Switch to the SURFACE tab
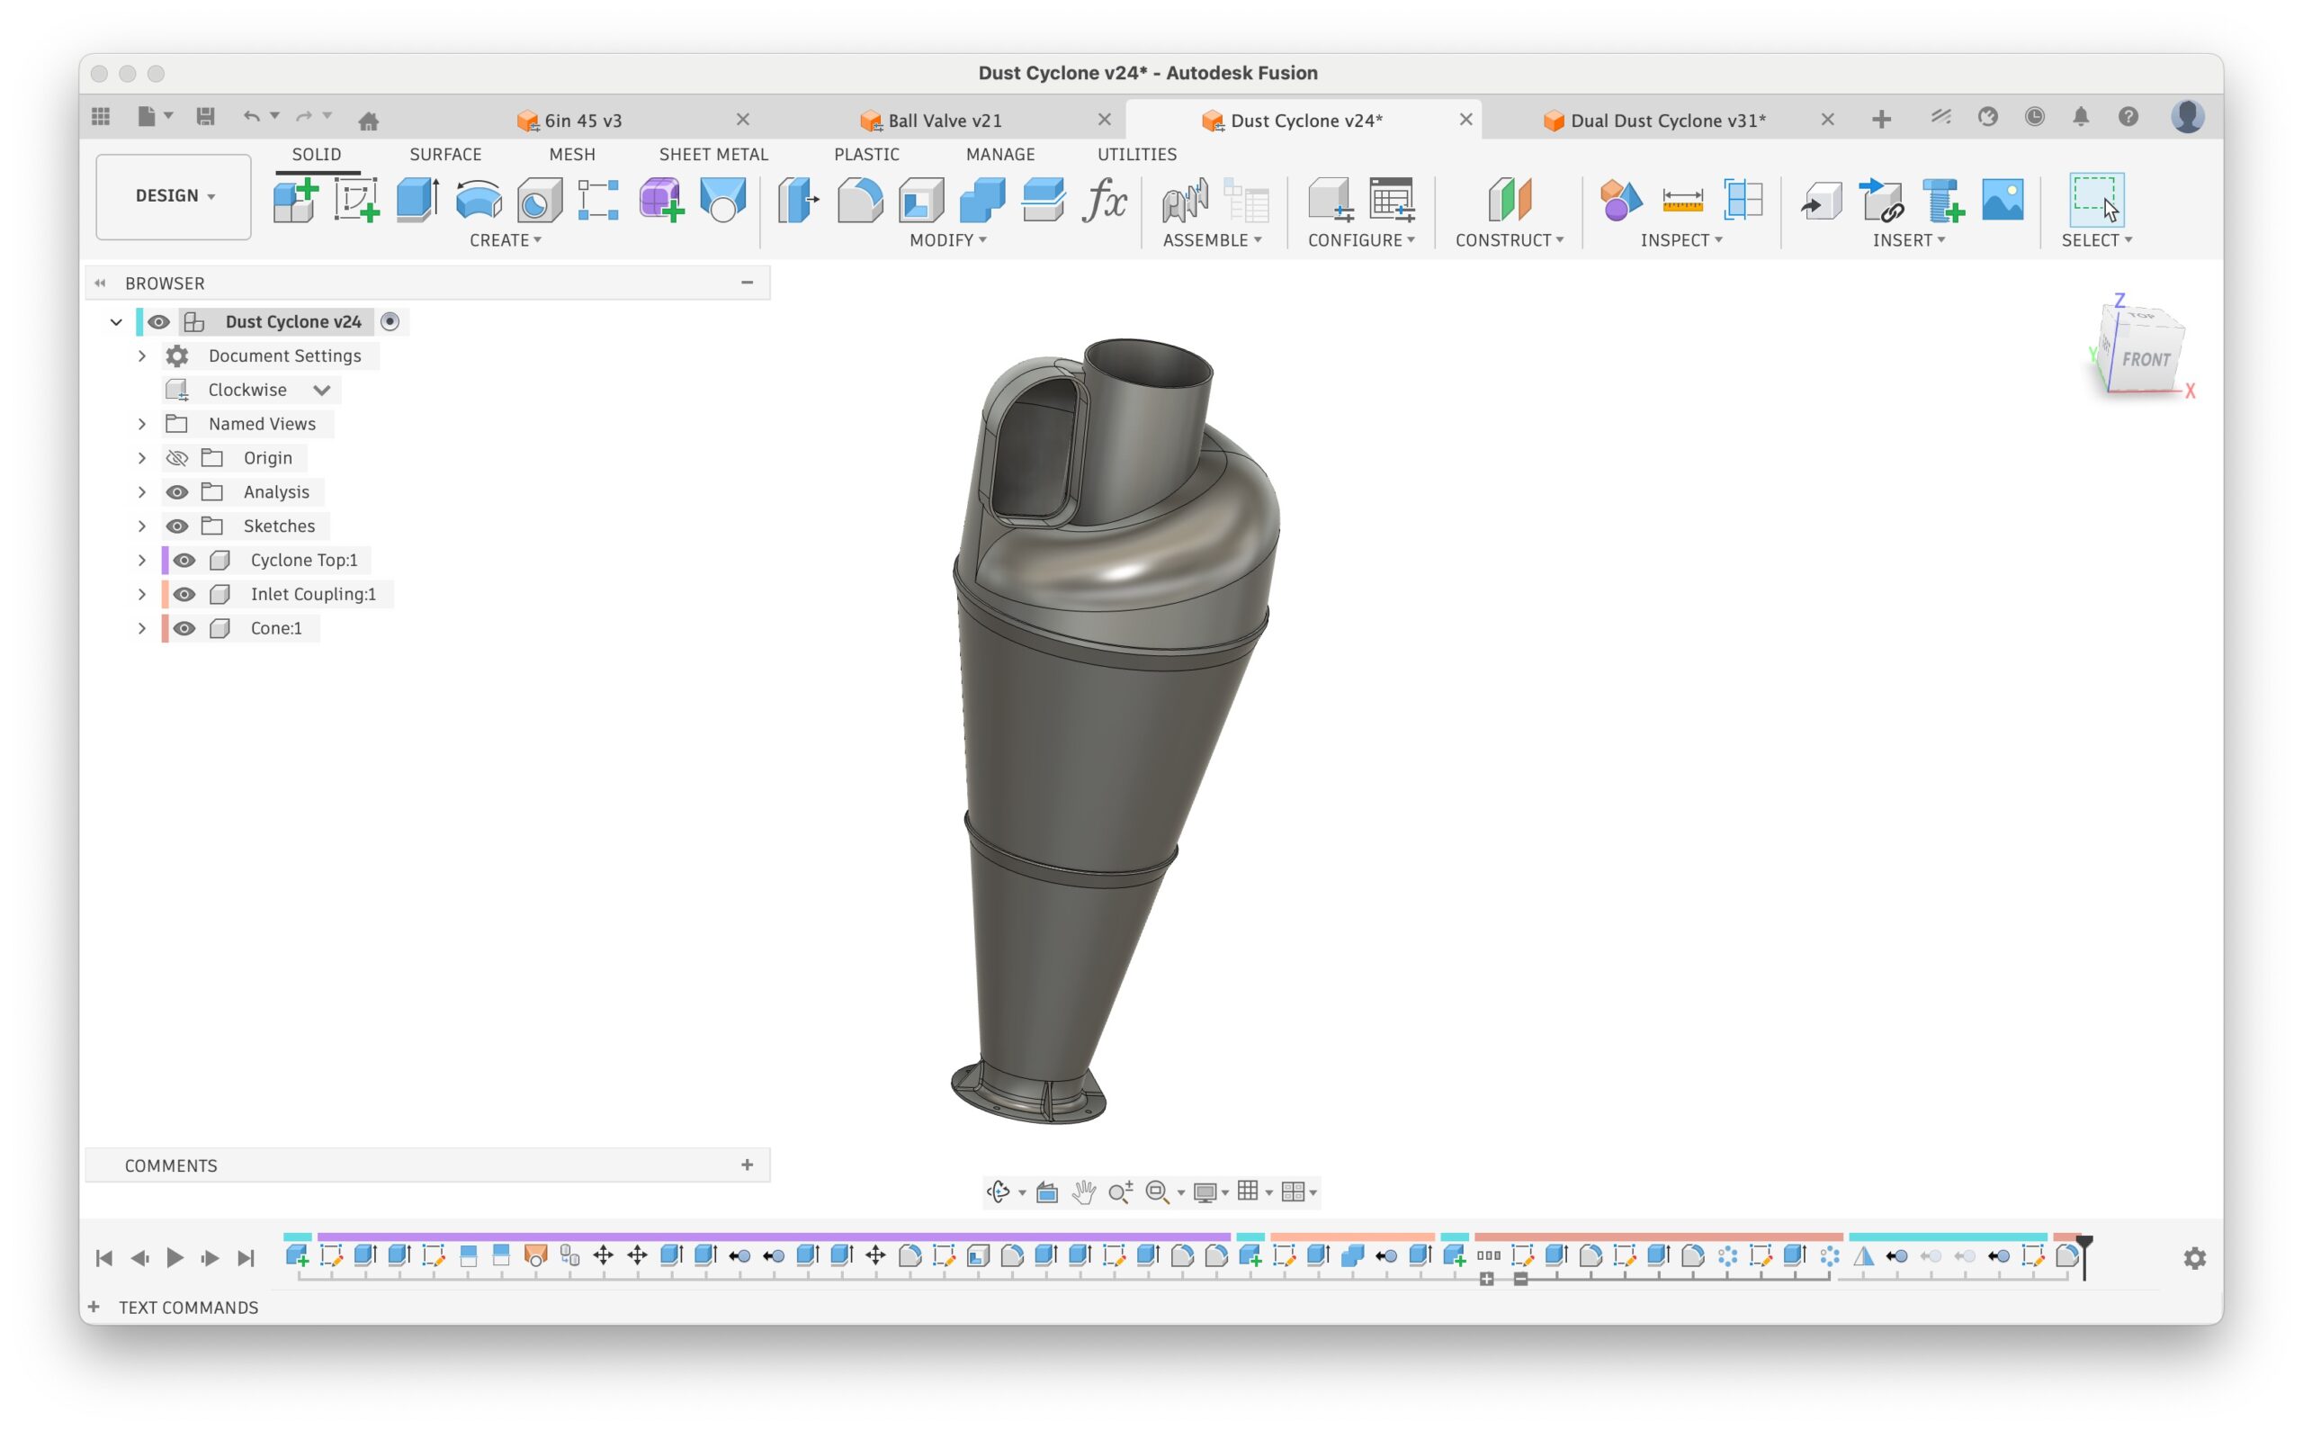 (x=445, y=154)
